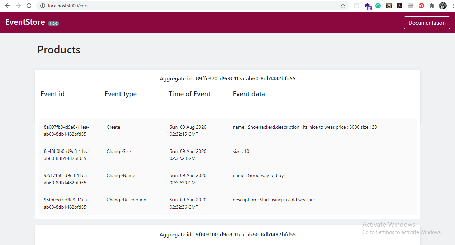Click the address bar showing localhost:4000/cqrs
This screenshot has height=245, width=455.
(x=192, y=6)
